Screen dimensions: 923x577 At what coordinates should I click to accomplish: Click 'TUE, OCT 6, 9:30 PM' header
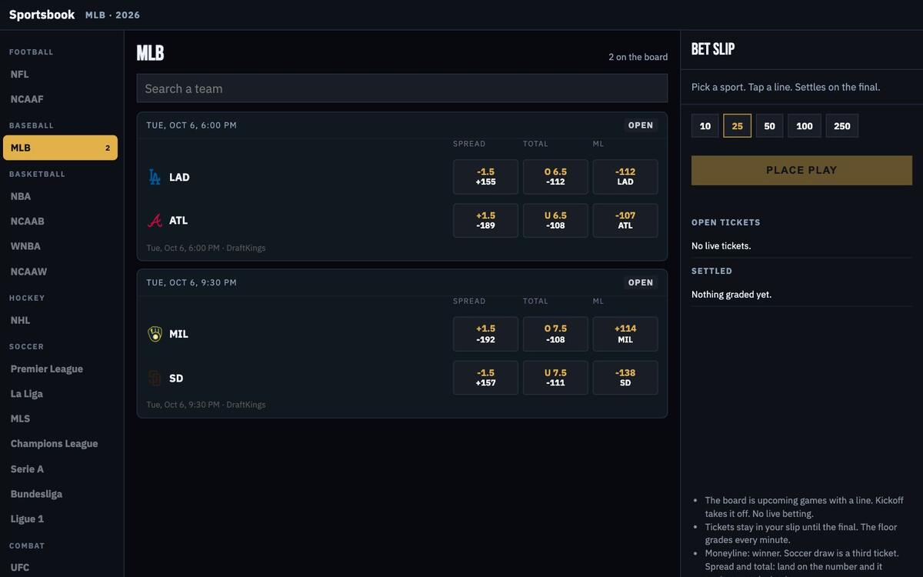pyautogui.click(x=192, y=282)
